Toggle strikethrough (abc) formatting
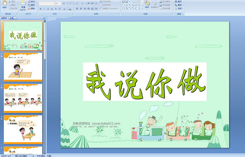This screenshot has height=157, width=245. coord(52,9)
